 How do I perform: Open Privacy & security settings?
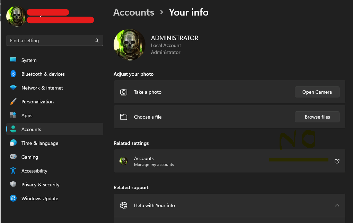pos(55,185)
